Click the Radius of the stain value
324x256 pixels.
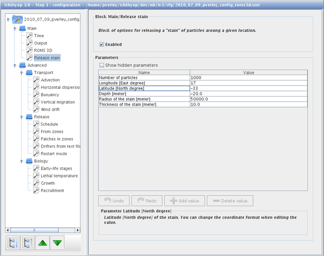point(248,99)
